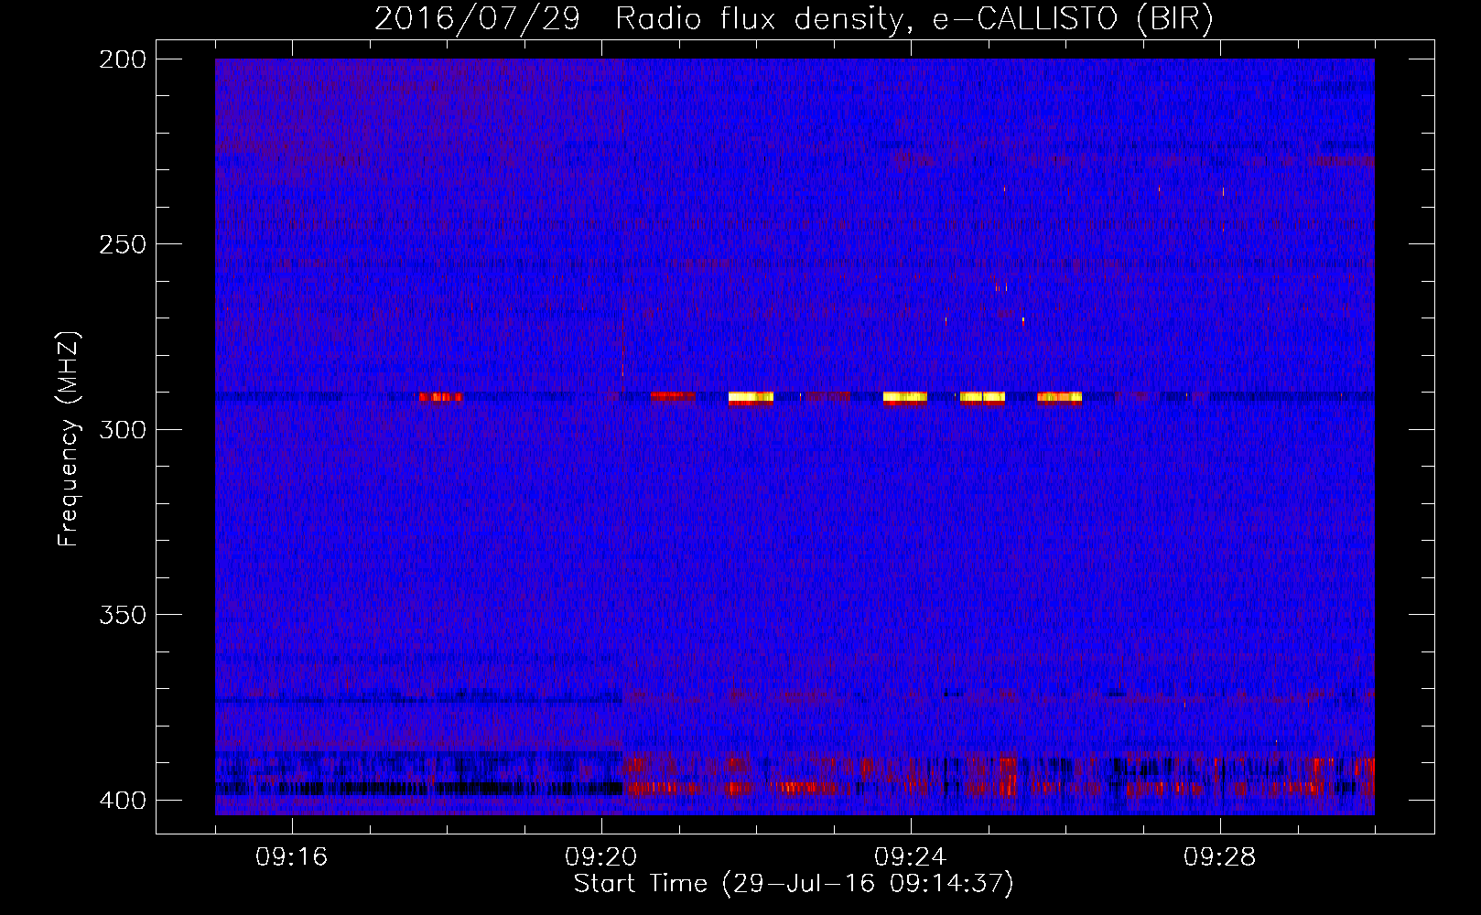
Task: Click the 09:24 time tick label
Action: [911, 857]
